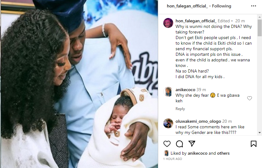Click the baby photo in the post
Image resolution: width=262 pixels, height=168 pixels.
[79, 84]
